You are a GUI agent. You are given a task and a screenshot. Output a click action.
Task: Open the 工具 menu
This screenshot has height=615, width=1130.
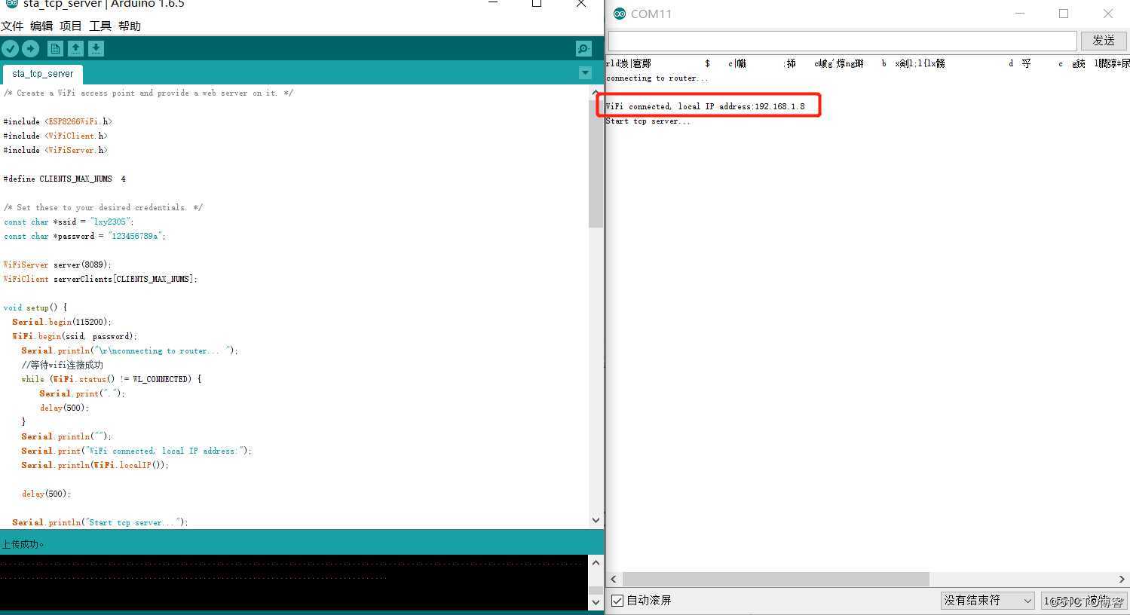click(x=100, y=26)
